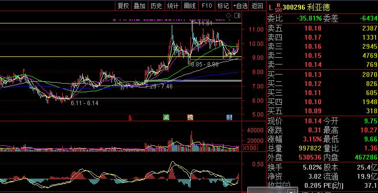Image resolution: width=378 pixels, height=193 pixels.
Task: Click the 最高 value 10.27
Action: click(369, 130)
